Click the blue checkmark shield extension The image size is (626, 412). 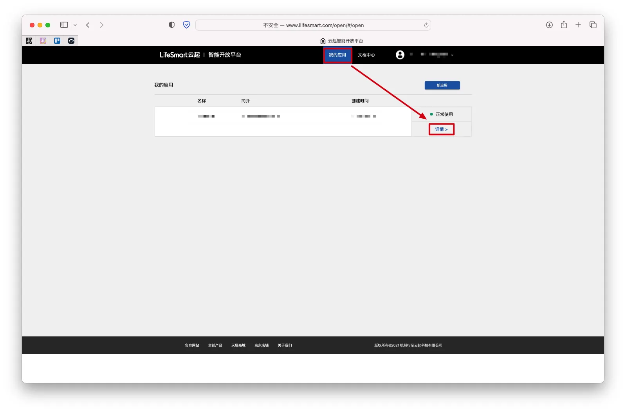[x=186, y=25]
